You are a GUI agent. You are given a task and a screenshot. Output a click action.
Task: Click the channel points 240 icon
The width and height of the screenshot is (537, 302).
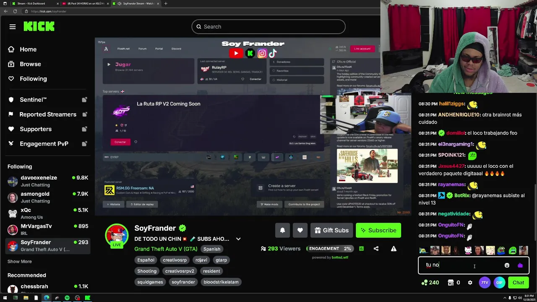pos(430,283)
